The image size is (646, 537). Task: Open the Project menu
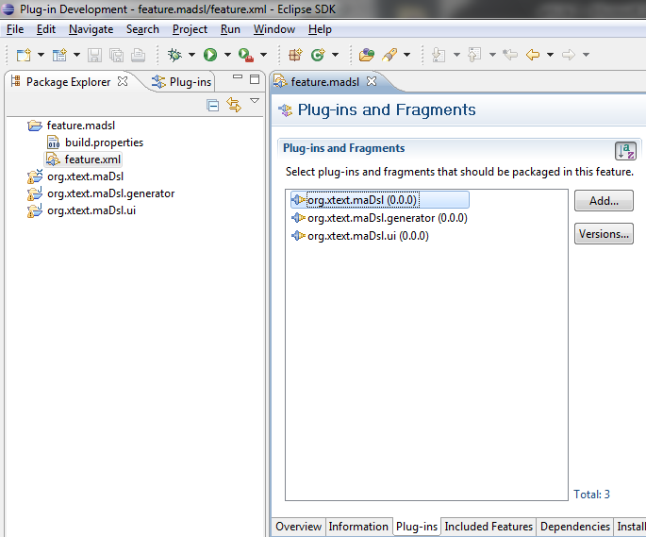[190, 29]
